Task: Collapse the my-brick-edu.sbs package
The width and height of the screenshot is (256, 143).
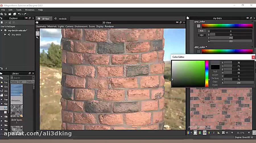Action: pyautogui.click(x=2, y=30)
